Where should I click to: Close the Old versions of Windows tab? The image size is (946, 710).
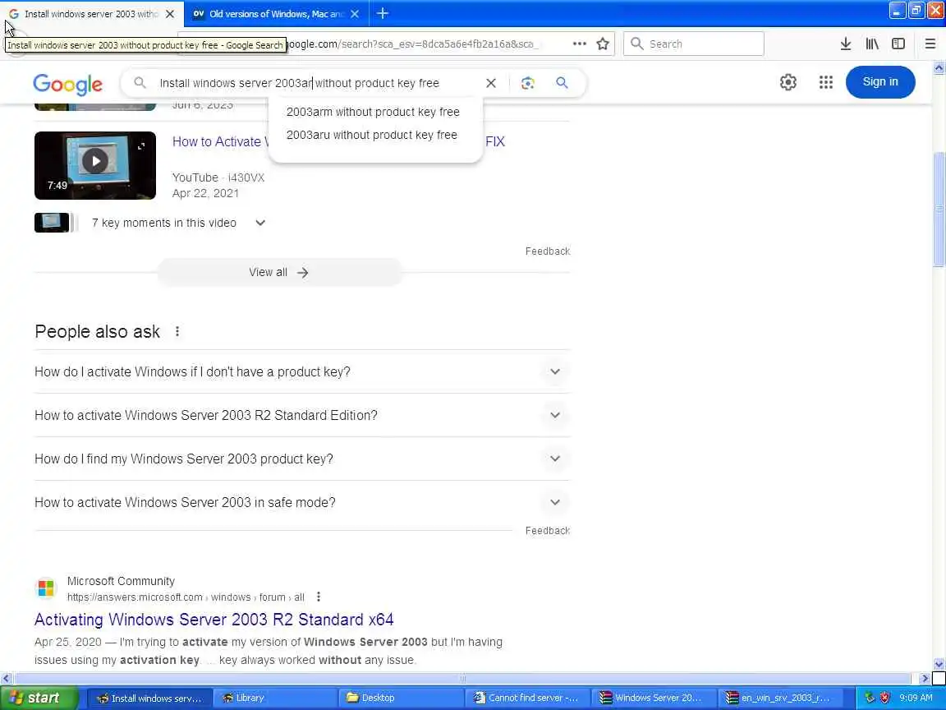pyautogui.click(x=355, y=13)
